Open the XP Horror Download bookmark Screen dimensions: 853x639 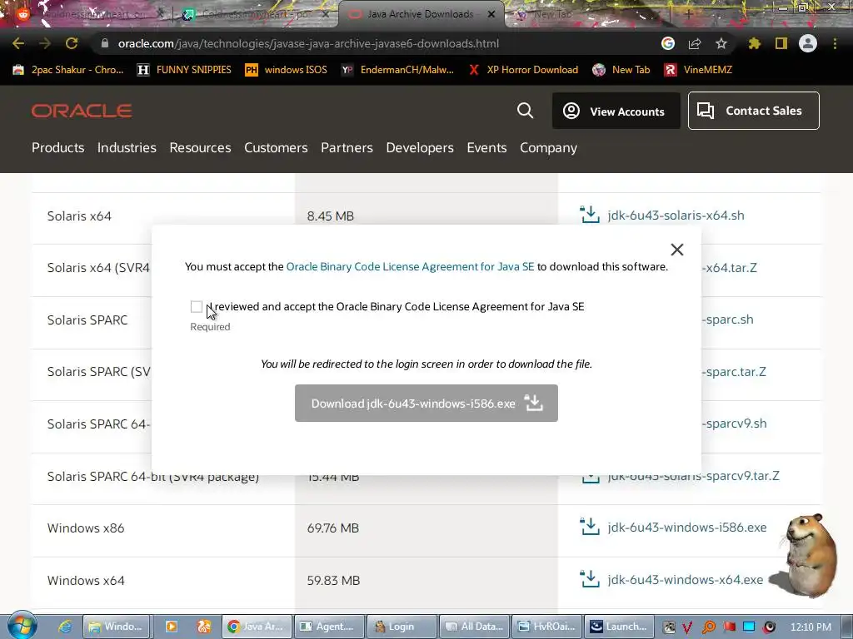(523, 70)
